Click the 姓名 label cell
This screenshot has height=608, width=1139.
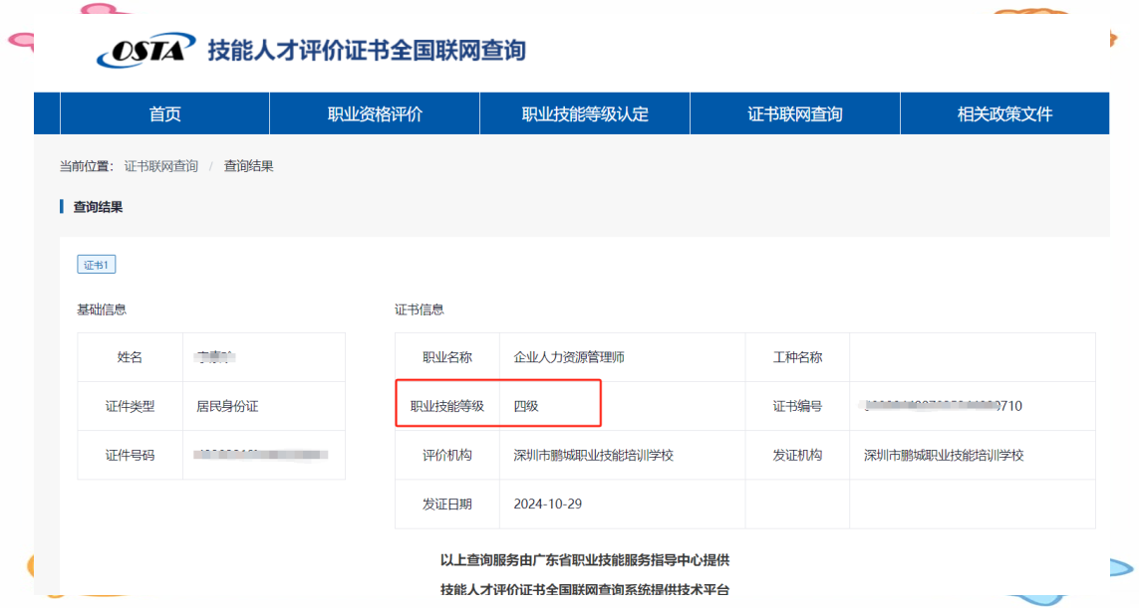coord(130,357)
